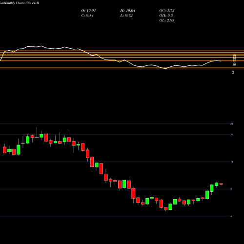This screenshot has height=244, width=244.
Task: Click the 'OH: 0.3' value
Action: tap(166, 16)
